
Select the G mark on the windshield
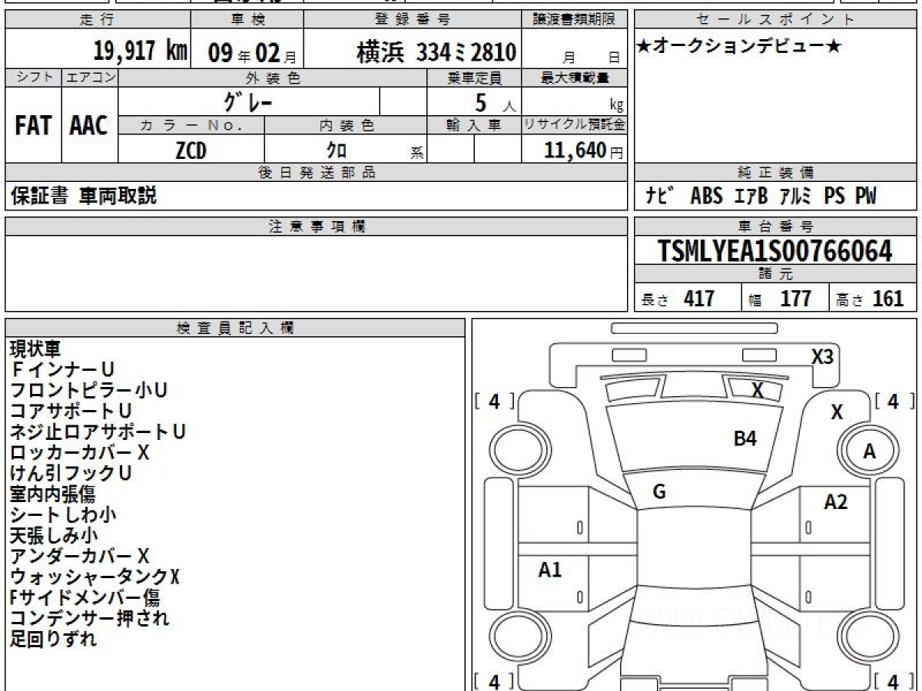[658, 492]
